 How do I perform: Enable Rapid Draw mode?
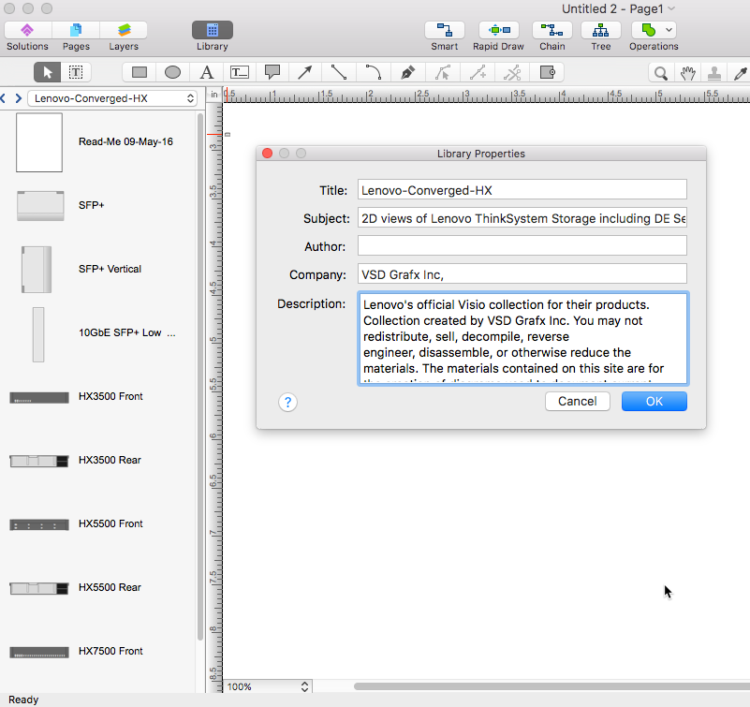[x=498, y=30]
